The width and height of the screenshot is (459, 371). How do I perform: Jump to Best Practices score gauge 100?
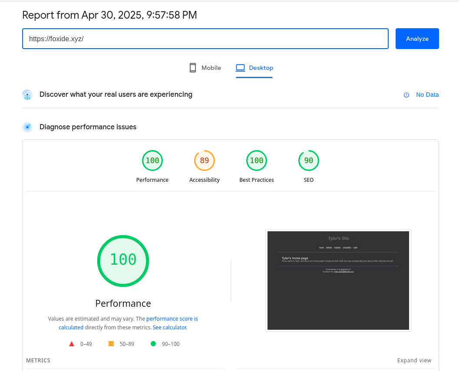tap(257, 161)
